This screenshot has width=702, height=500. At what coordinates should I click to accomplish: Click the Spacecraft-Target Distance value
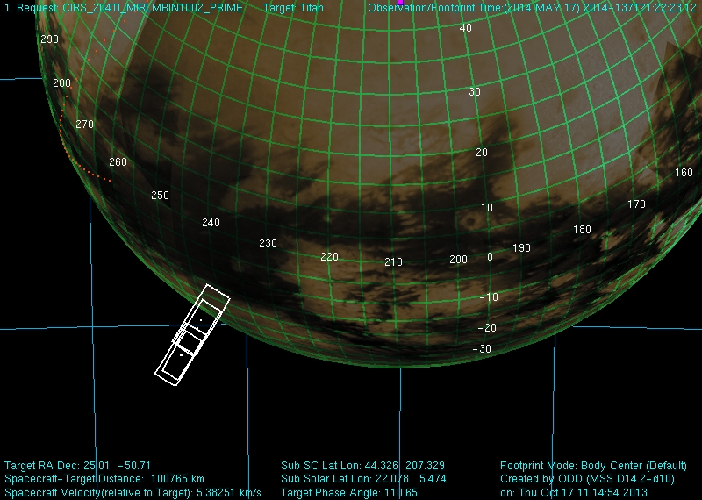178,479
